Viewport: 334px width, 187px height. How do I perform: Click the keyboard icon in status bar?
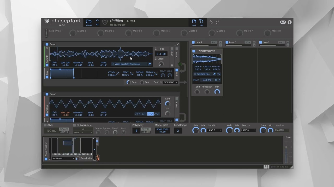[x=266, y=167]
